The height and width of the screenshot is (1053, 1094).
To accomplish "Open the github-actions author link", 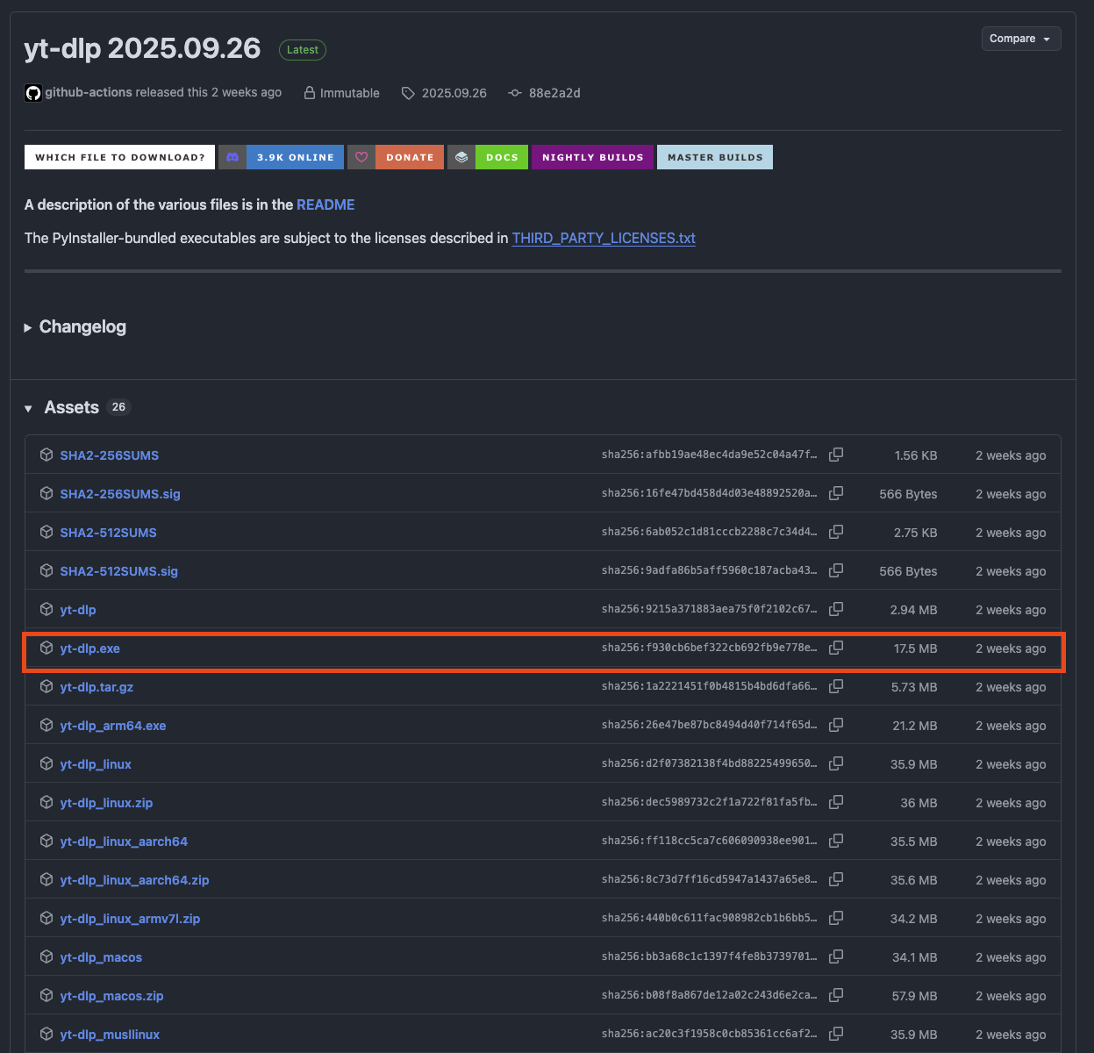I will 89,92.
